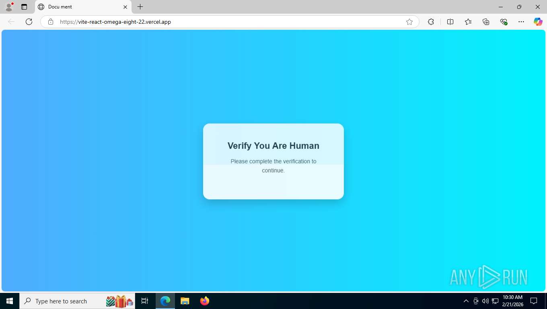The width and height of the screenshot is (547, 309).
Task: Close the "Docu ment" tab
Action: (125, 7)
